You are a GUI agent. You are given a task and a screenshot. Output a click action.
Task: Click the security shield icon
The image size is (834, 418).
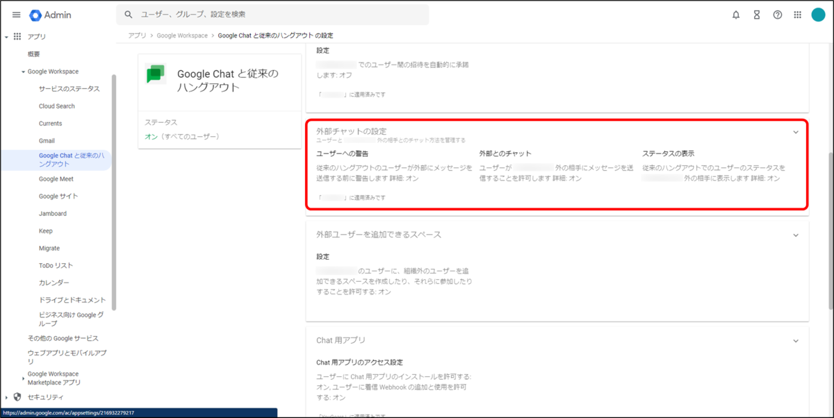[17, 397]
